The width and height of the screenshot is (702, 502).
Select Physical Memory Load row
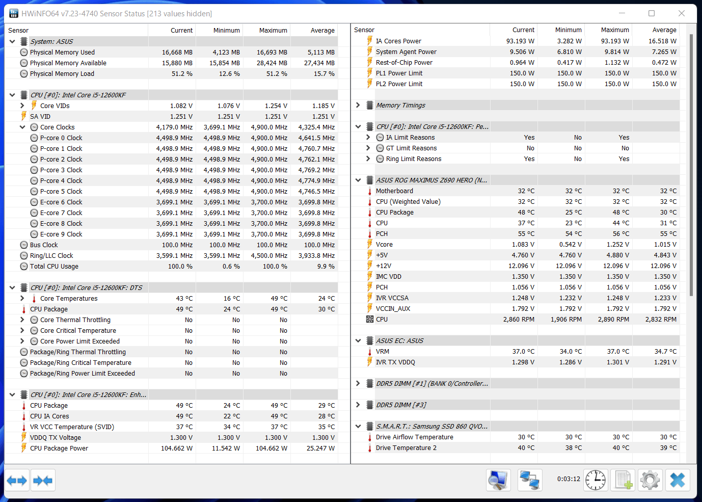coord(171,73)
